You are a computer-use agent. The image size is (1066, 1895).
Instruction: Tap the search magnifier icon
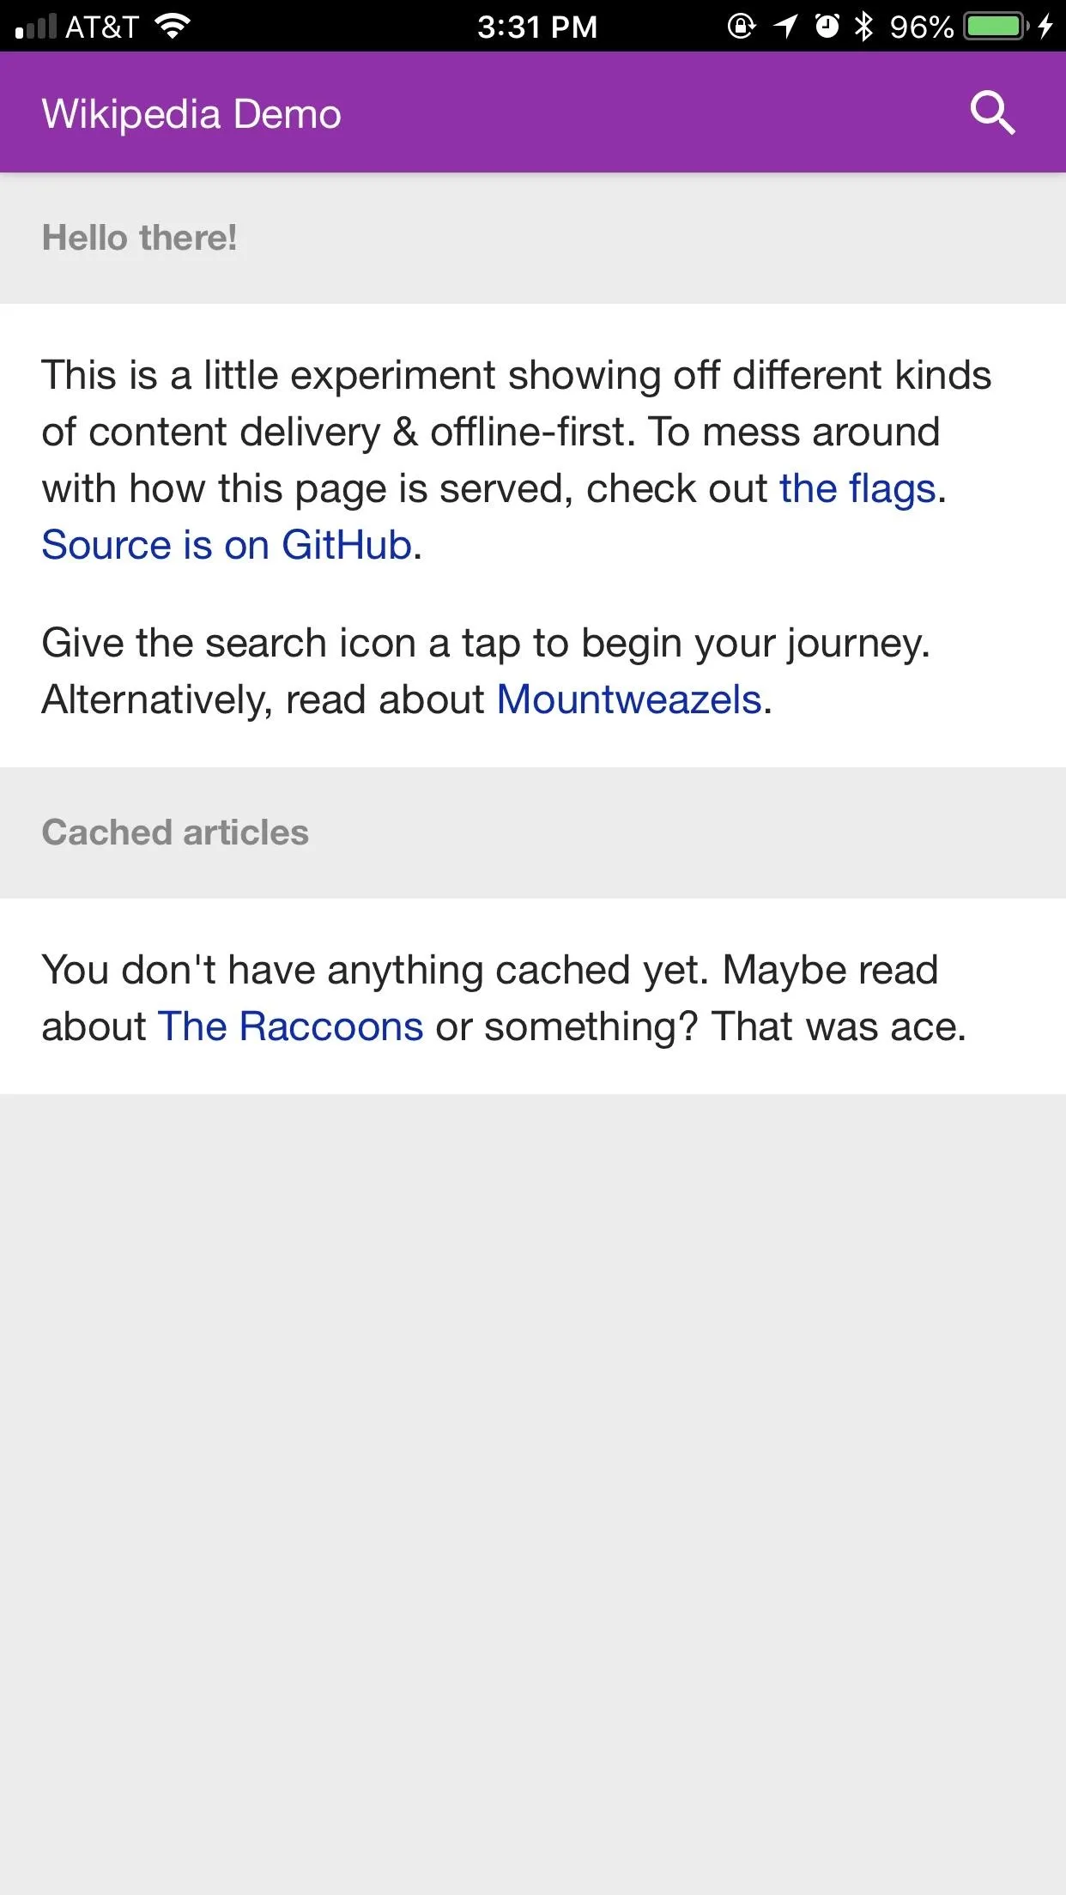[x=992, y=112]
